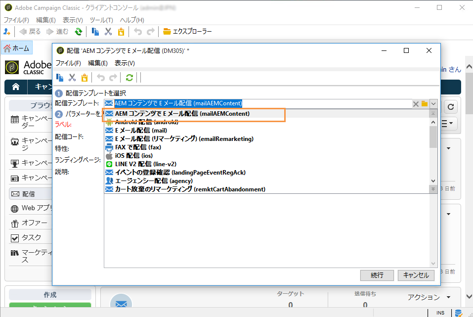Select イベントの登録確認 (landingPageEventRegAck) template
Screen dimensions: 473x317
(x=266, y=173)
